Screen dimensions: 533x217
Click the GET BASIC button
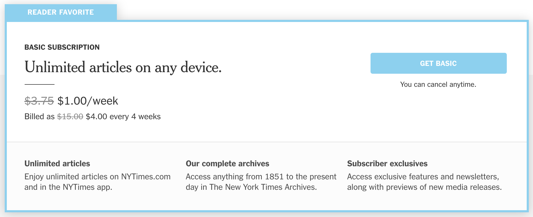[x=438, y=63]
